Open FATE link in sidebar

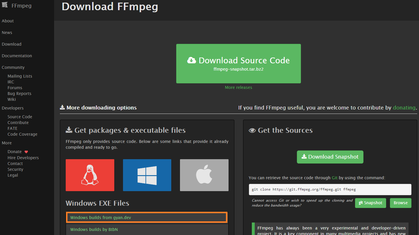click(x=13, y=128)
